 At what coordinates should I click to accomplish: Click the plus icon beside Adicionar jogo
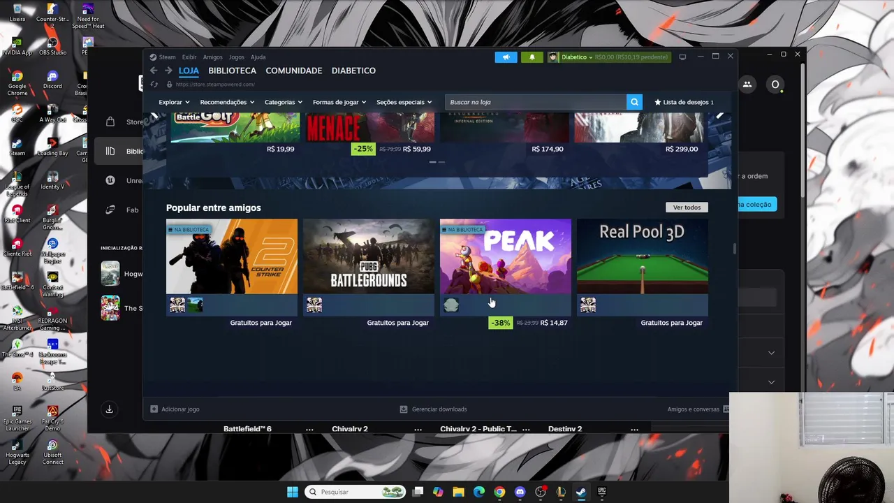[x=154, y=409]
